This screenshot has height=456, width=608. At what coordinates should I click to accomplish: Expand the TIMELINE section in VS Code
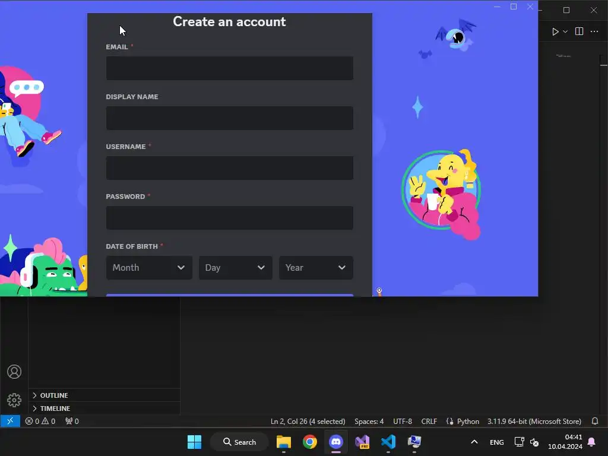point(104,408)
